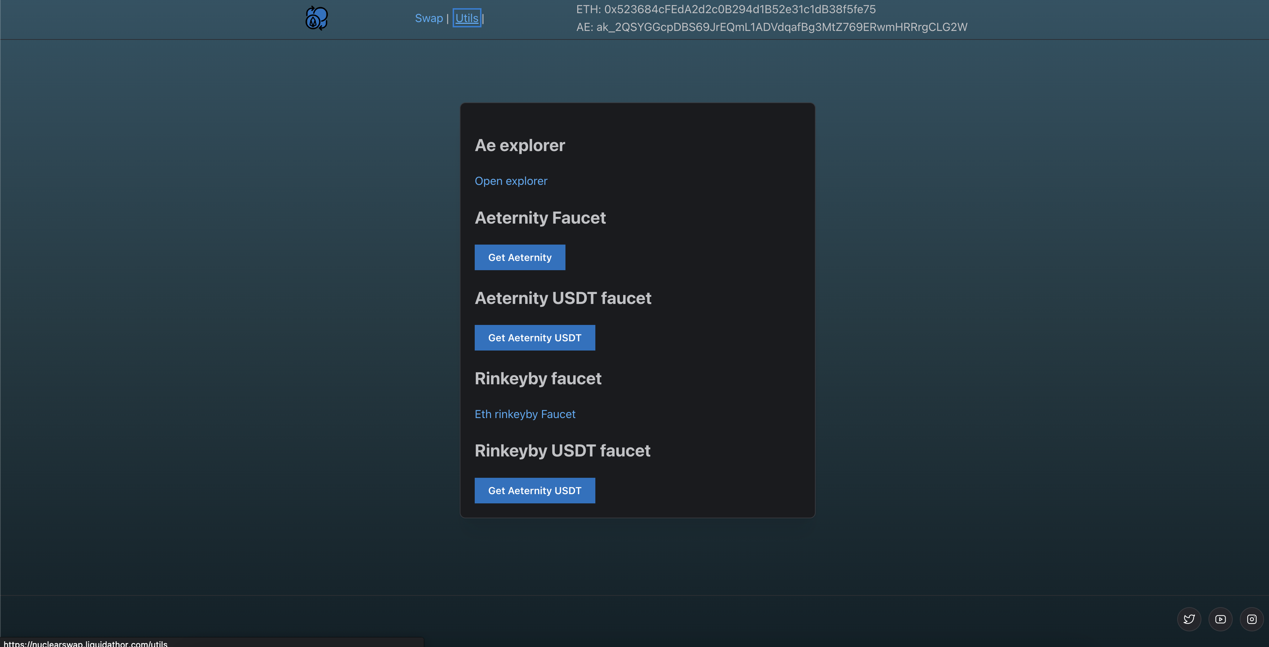
Task: Click the Rinkeyby USDT faucet heading
Action: [x=562, y=451]
